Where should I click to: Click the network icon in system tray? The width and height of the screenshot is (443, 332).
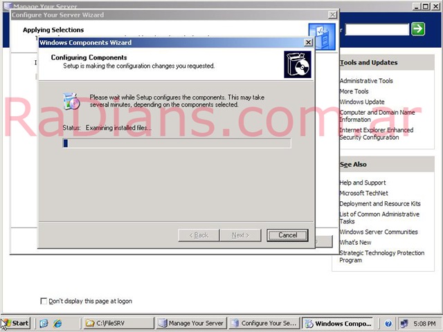404,323
